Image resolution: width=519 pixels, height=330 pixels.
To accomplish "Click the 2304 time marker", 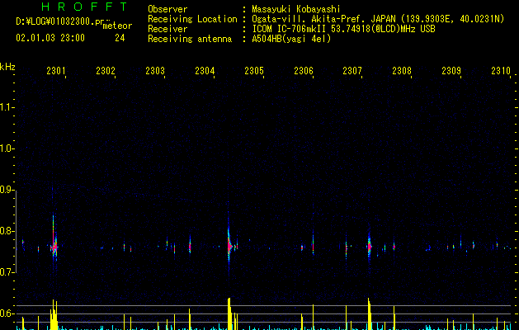I will click(205, 71).
